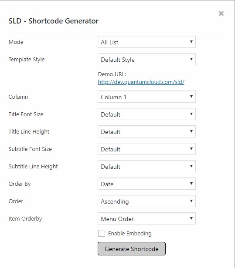This screenshot has width=235, height=268.
Task: Open the Column selector set to Column 1
Action: tap(146, 97)
